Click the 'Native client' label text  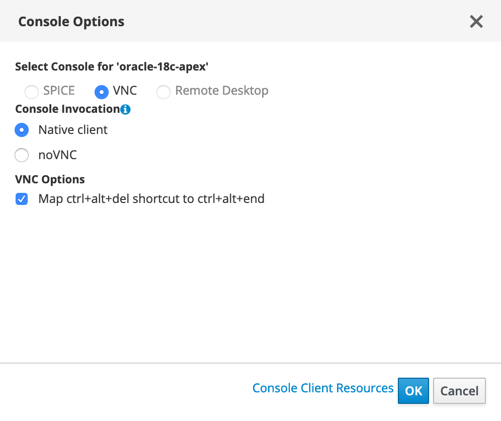pos(73,130)
